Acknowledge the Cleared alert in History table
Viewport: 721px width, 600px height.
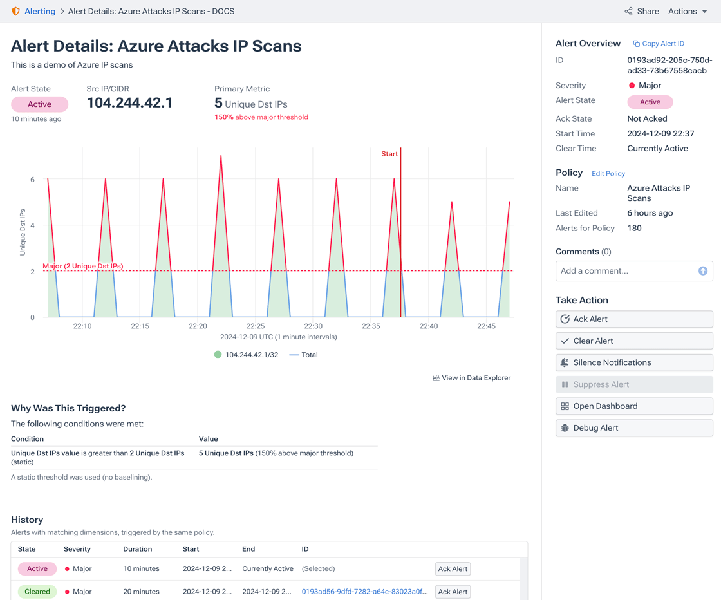[453, 592]
